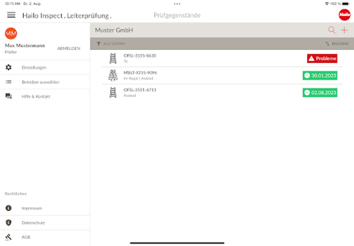The width and height of the screenshot is (354, 246).
Task: Click the Max Mustermann user name
Action: (x=25, y=46)
